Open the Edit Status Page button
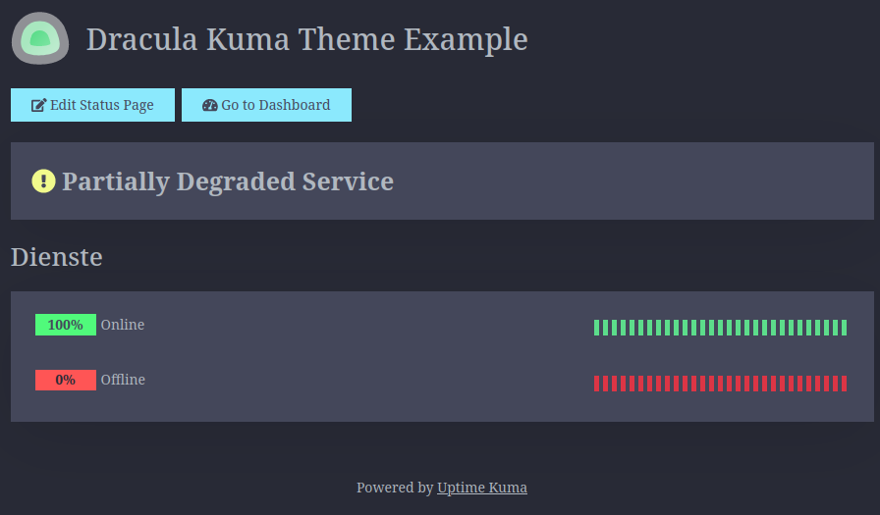The height and width of the screenshot is (515, 880). [92, 105]
